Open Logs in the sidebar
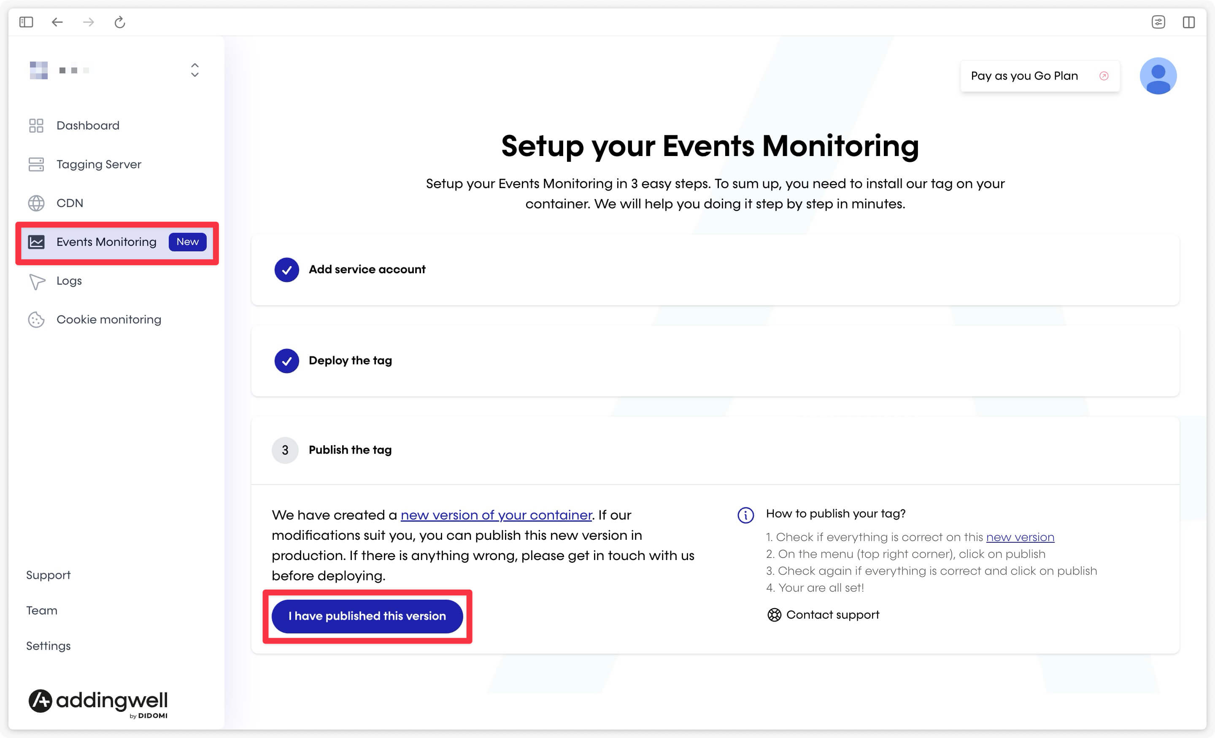Viewport: 1215px width, 738px height. click(x=69, y=280)
